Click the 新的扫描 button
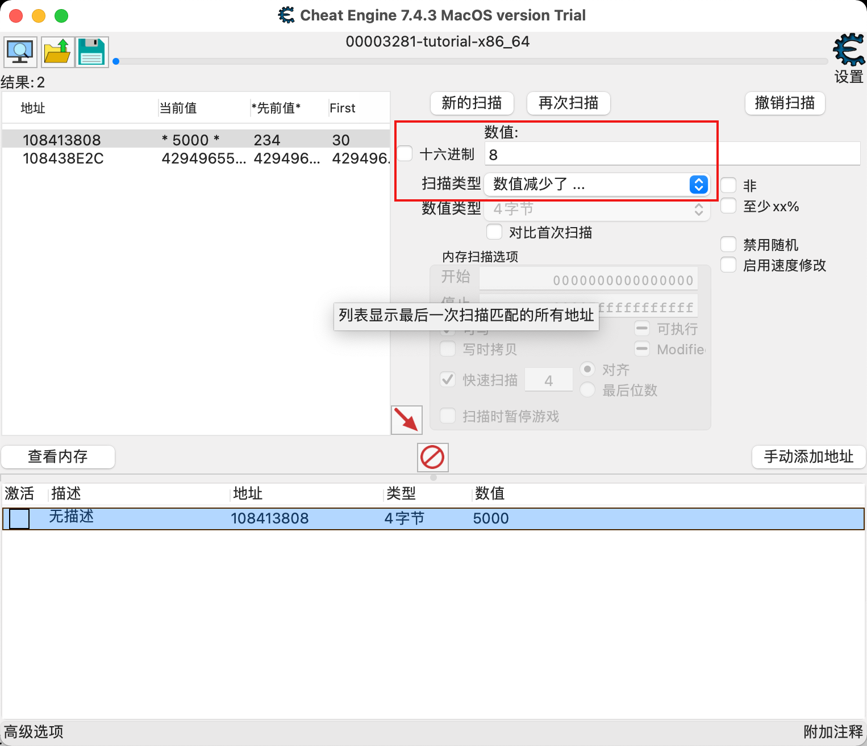Screen dimensions: 867x746 [472, 103]
